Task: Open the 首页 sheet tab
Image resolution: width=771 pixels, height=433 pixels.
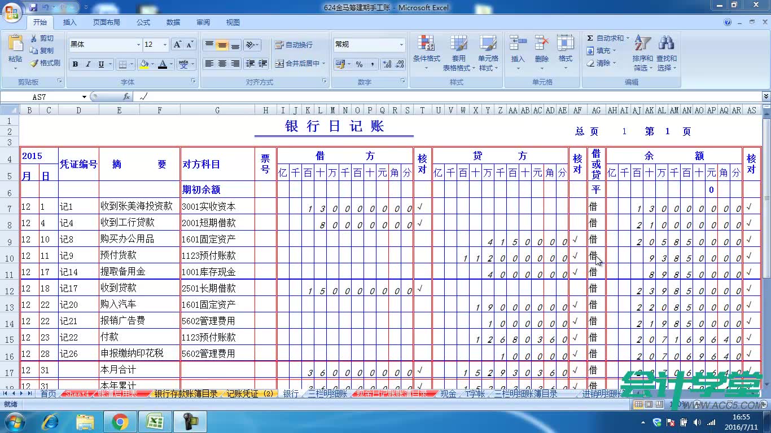Action: 49,394
